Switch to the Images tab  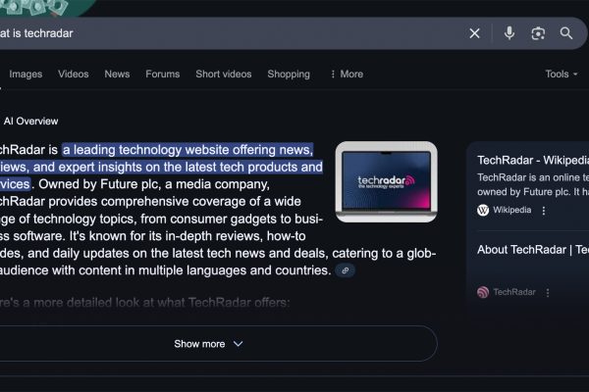pos(26,74)
